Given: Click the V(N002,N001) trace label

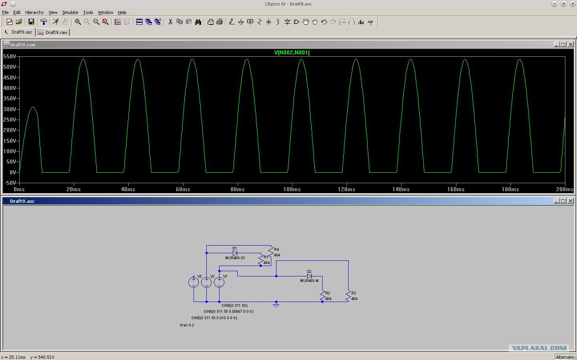Looking at the screenshot, I should [x=292, y=52].
